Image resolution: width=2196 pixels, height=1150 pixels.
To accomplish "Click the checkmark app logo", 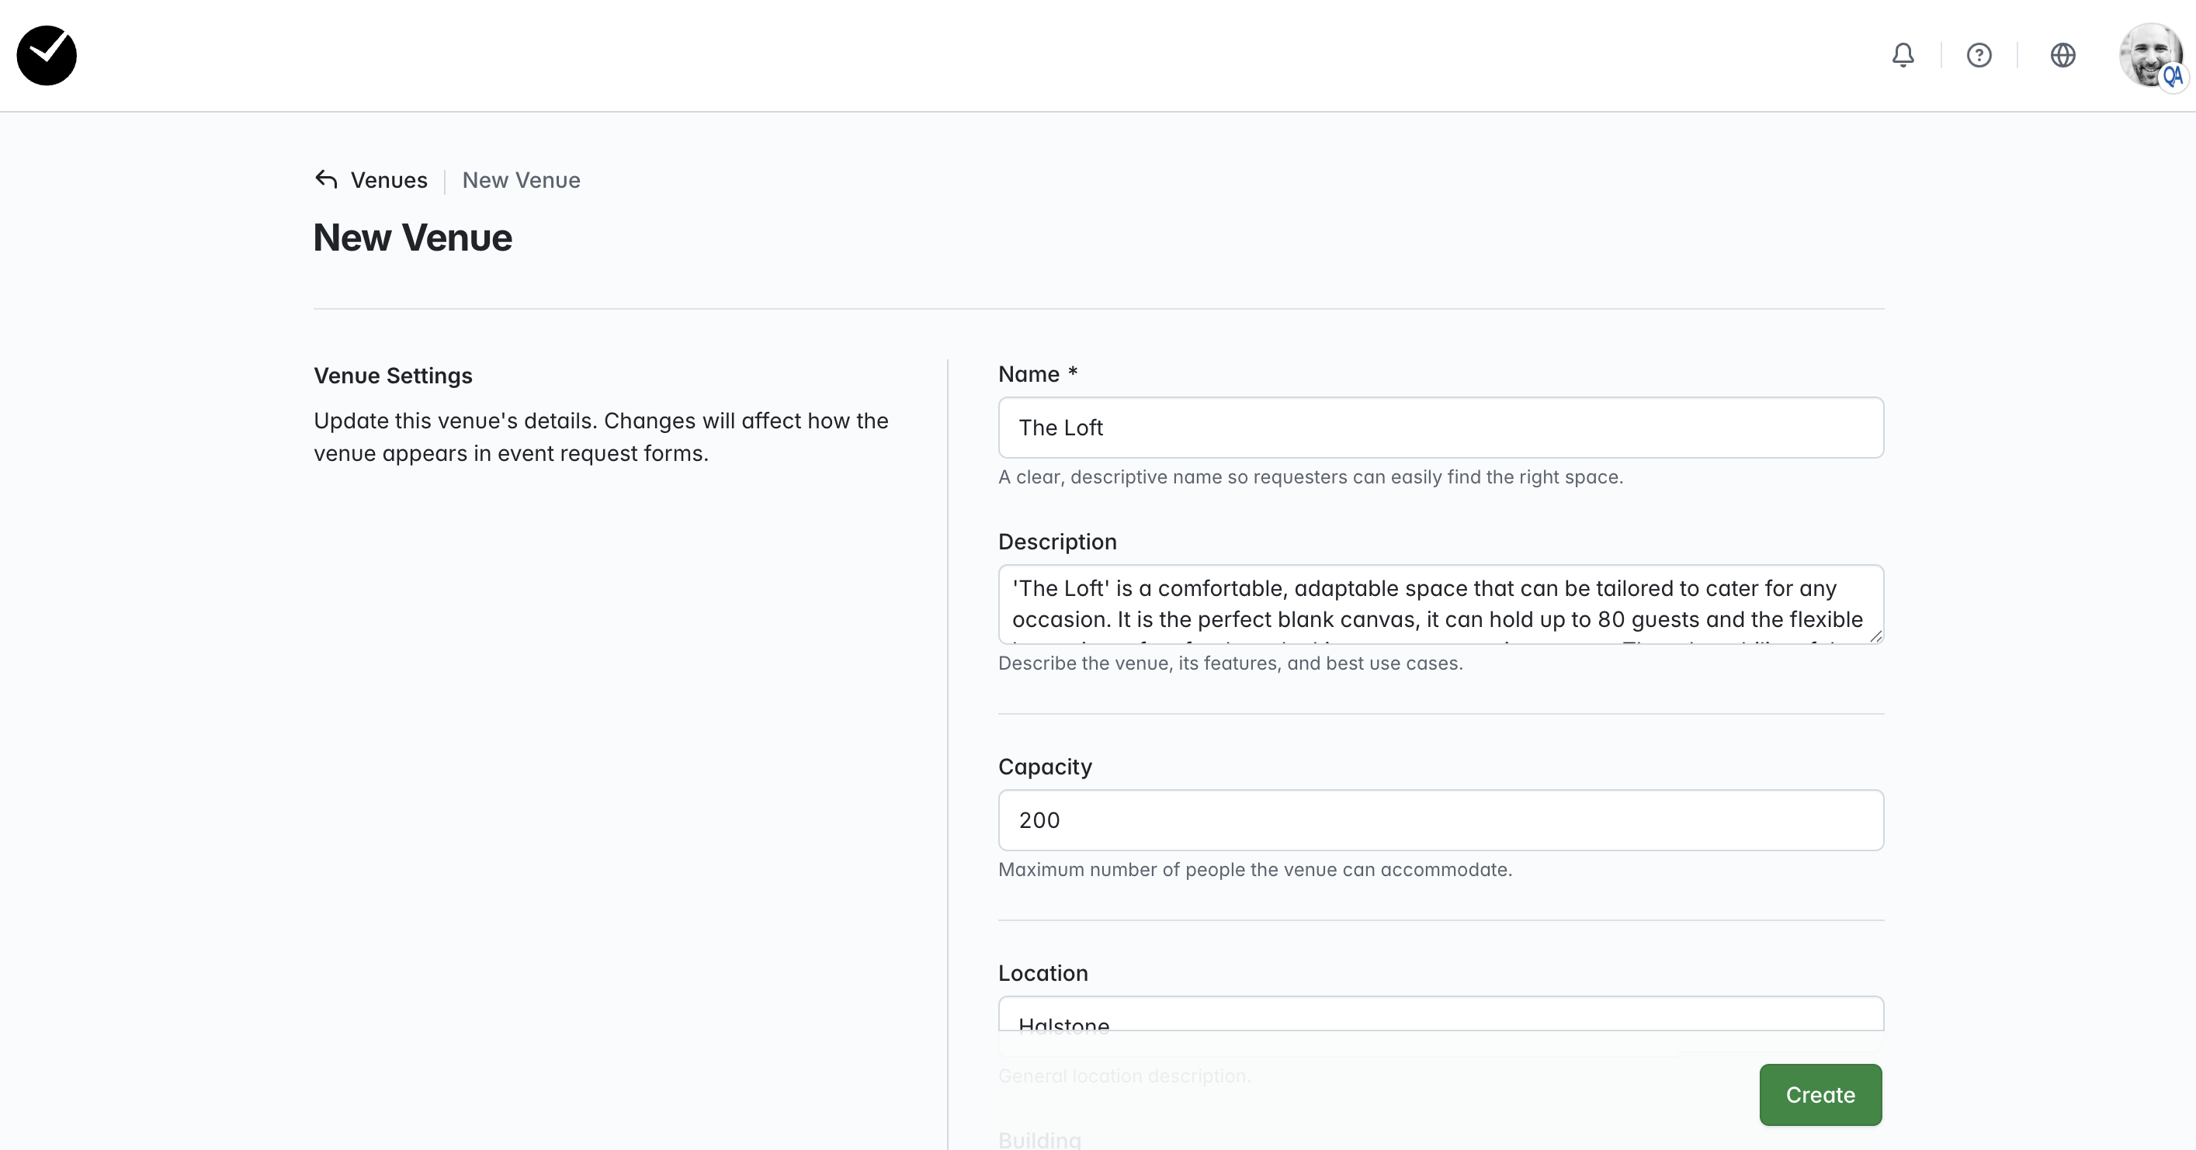I will (47, 55).
